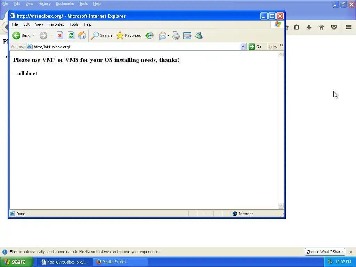Click the Go button
356x267 pixels.
[255, 47]
